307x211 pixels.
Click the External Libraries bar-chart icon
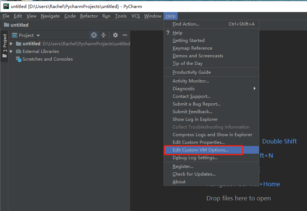tap(19, 51)
